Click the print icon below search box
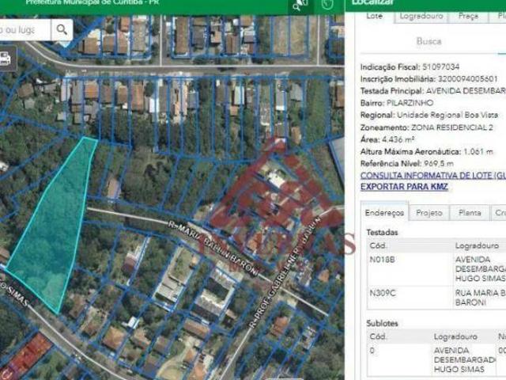Screen dimensions: 506x380 [5, 58]
